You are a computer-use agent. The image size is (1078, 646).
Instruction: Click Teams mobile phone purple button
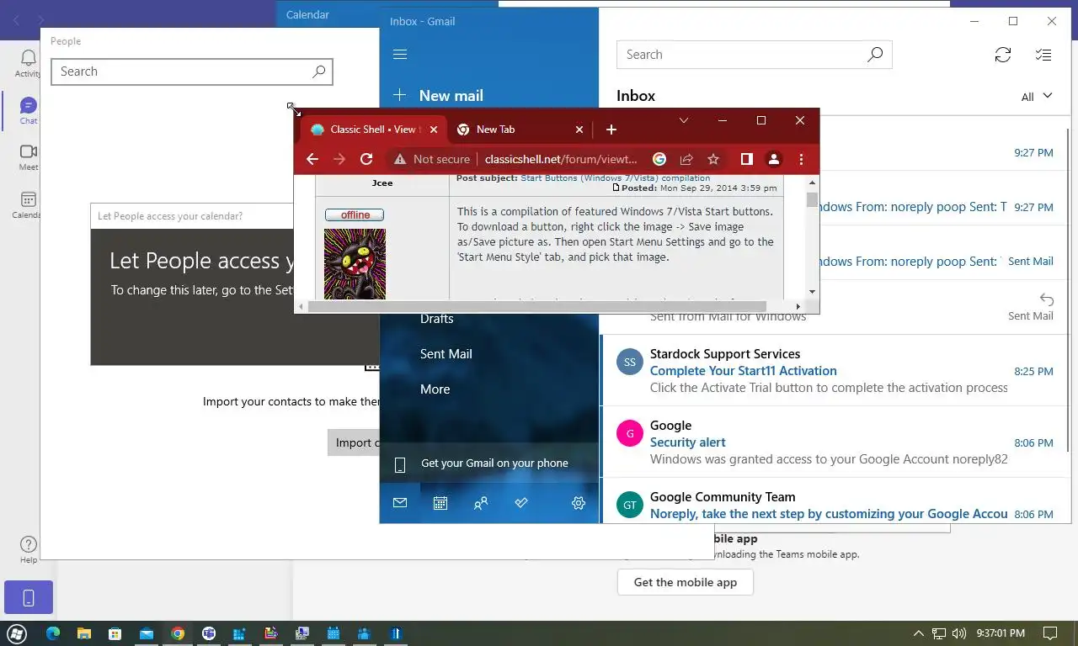point(29,597)
